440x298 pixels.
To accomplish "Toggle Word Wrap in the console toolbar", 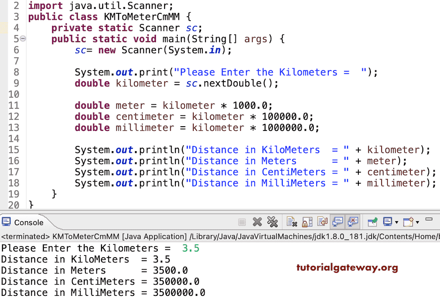I will 322,222.
